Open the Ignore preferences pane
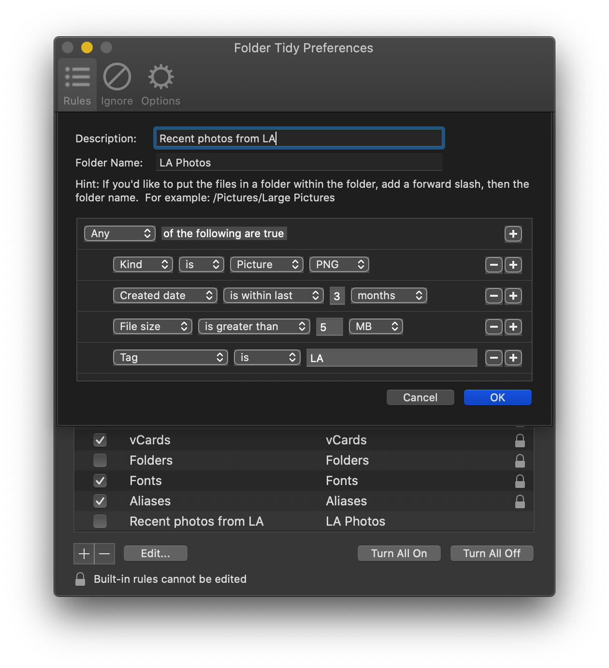This screenshot has width=609, height=668. 117,85
